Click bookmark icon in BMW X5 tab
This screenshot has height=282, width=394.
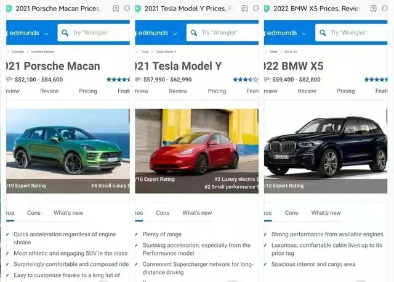pos(374,9)
